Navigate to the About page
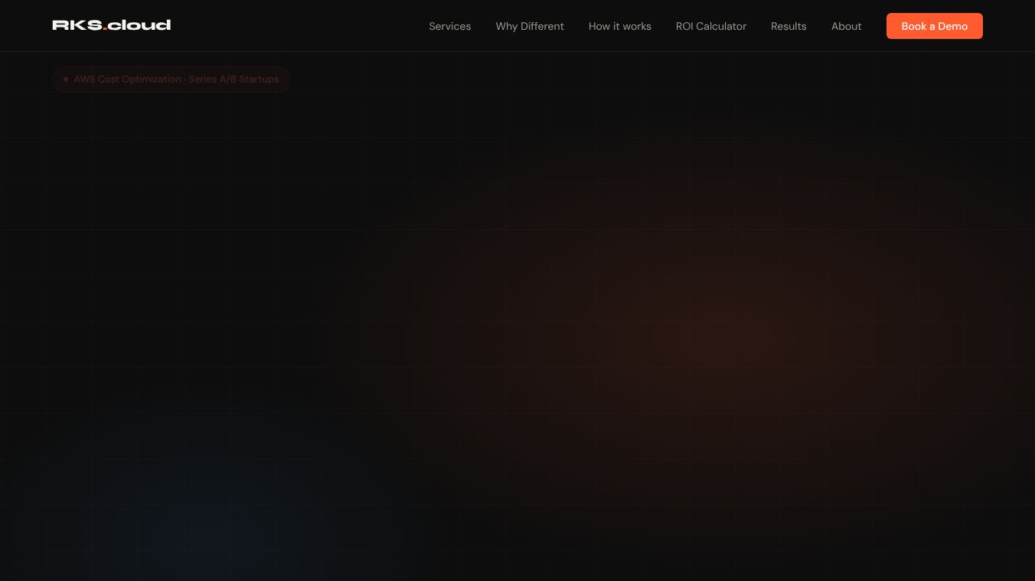 (x=846, y=26)
